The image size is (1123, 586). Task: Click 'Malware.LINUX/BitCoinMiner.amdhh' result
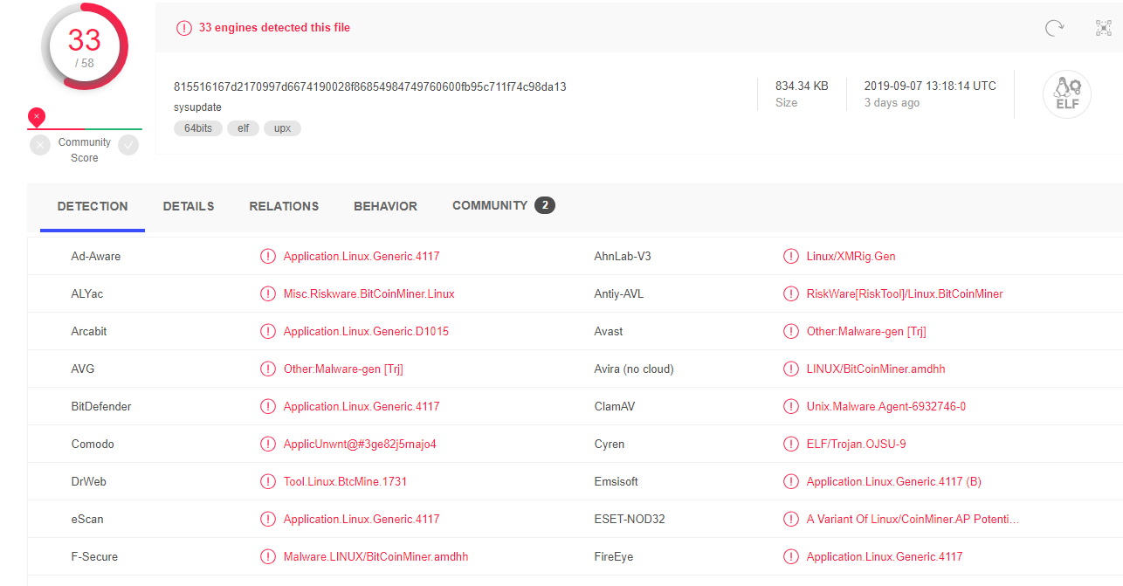[x=376, y=557]
